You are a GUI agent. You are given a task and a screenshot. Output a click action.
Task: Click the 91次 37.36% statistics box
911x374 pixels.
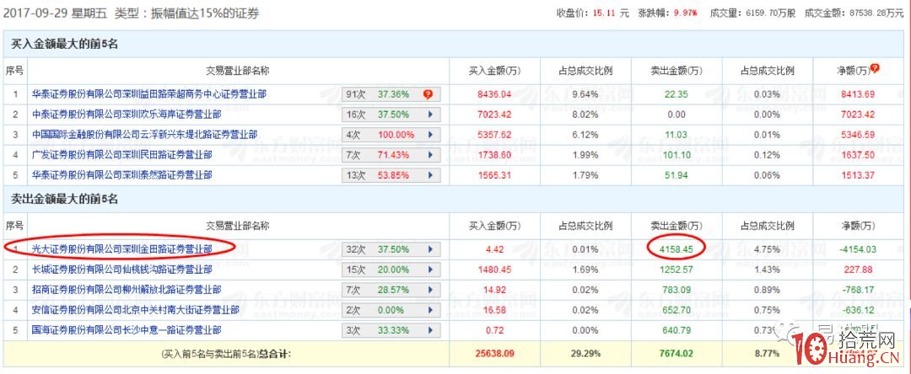click(381, 94)
